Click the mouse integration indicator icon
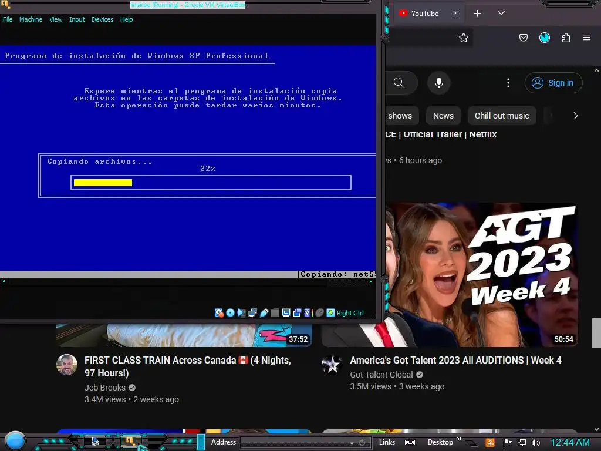Screen dimensions: 601x451 tap(319, 313)
